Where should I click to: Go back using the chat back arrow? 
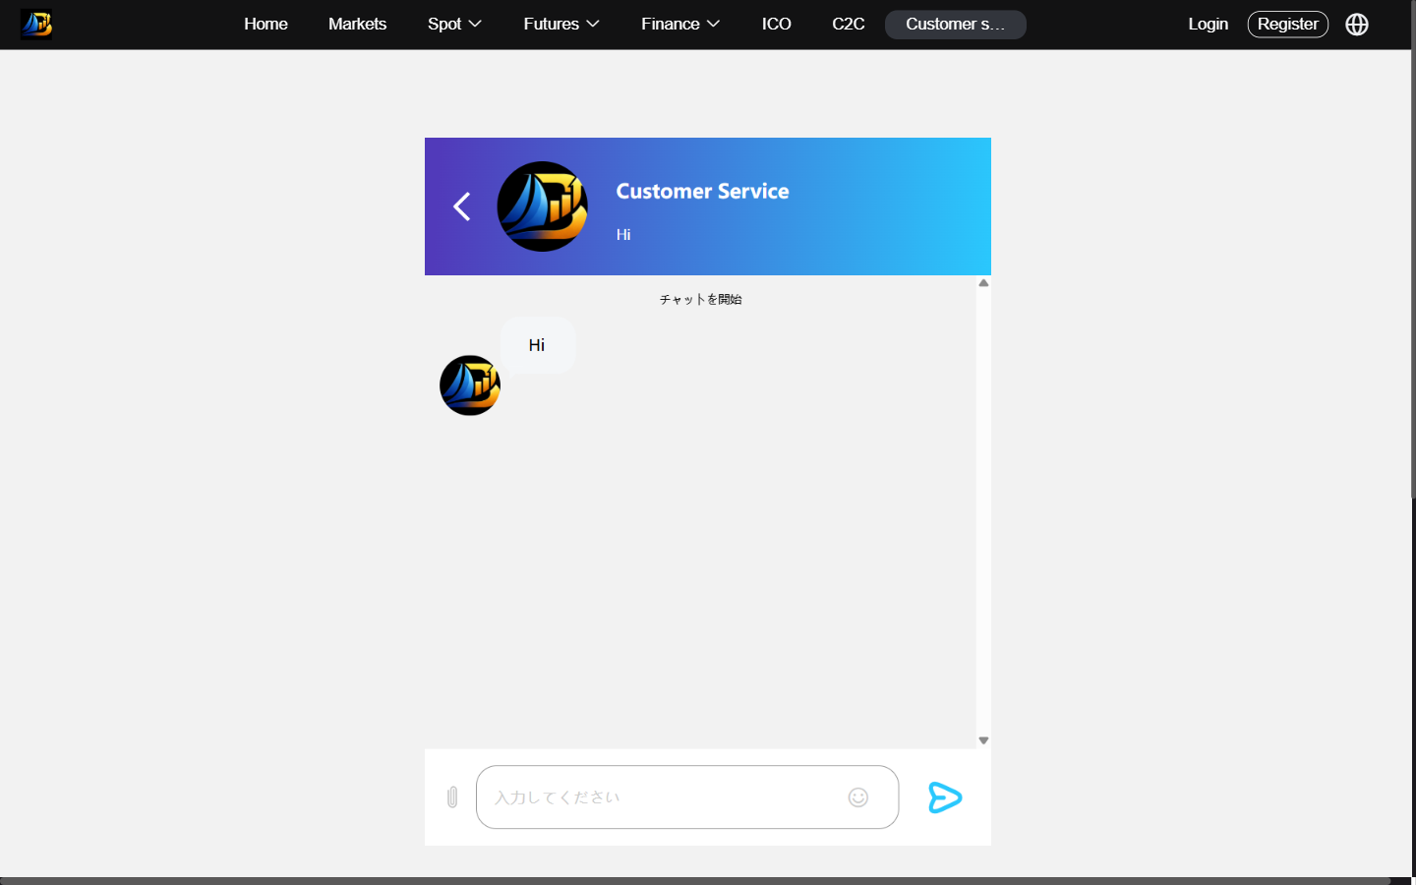coord(462,206)
